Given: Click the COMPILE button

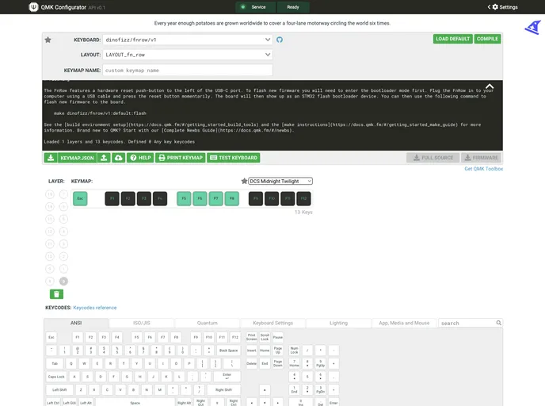Looking at the screenshot, I should [x=487, y=39].
